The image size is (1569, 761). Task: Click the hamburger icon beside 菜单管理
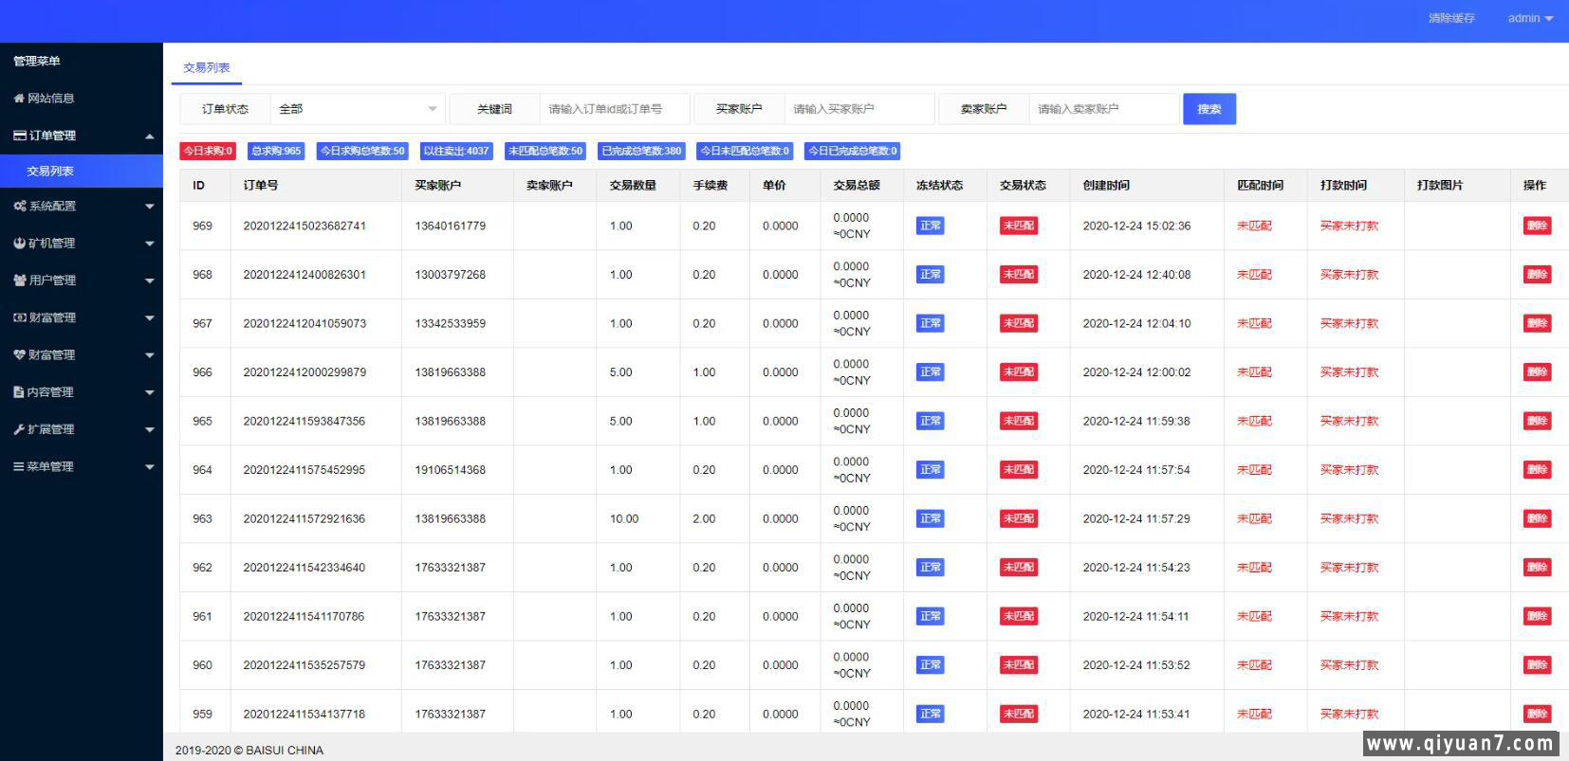[x=19, y=466]
